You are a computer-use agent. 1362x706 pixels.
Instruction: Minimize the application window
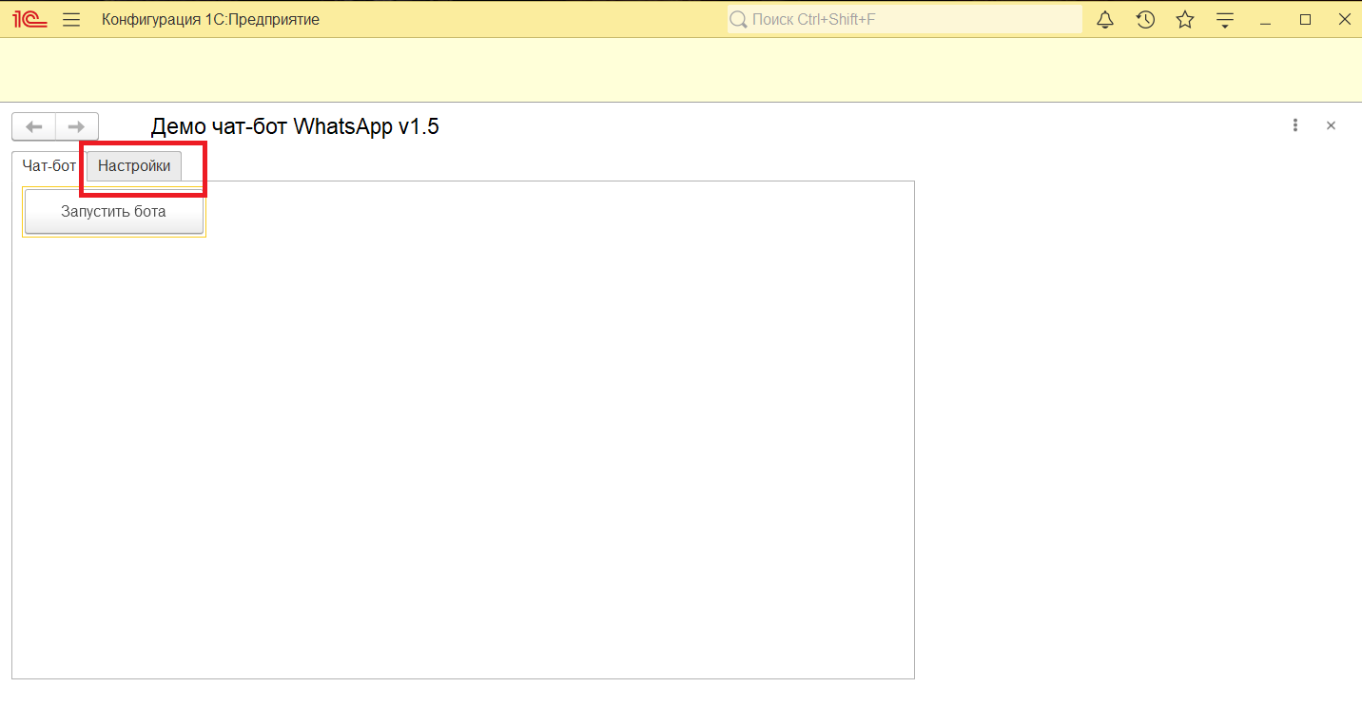[x=1265, y=19]
